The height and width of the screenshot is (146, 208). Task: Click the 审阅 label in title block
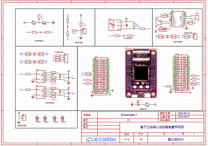86,127
